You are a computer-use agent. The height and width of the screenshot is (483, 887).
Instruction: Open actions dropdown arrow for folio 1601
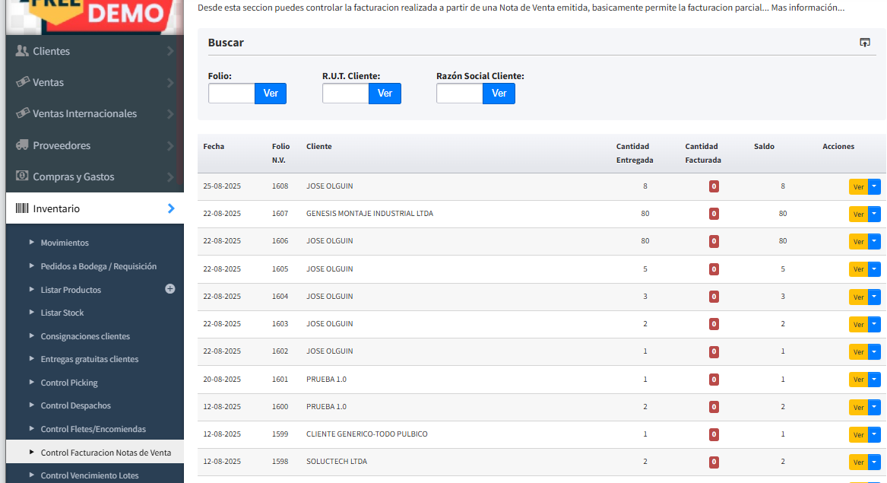coord(874,380)
